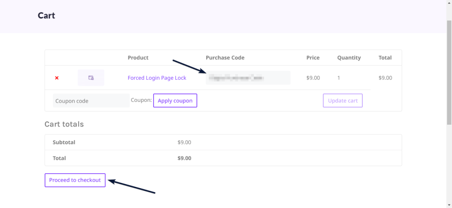Viewport: 452px width, 208px height.
Task: Click the product thumbnail image icon
Action: [91, 78]
